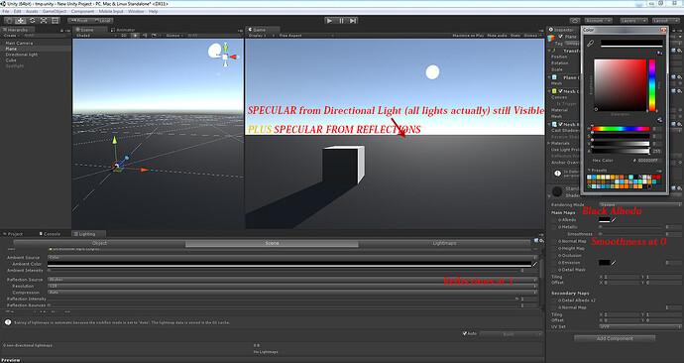The image size is (684, 363).
Task: Open the Reflection Source Skybox dropdown
Action: click(291, 280)
